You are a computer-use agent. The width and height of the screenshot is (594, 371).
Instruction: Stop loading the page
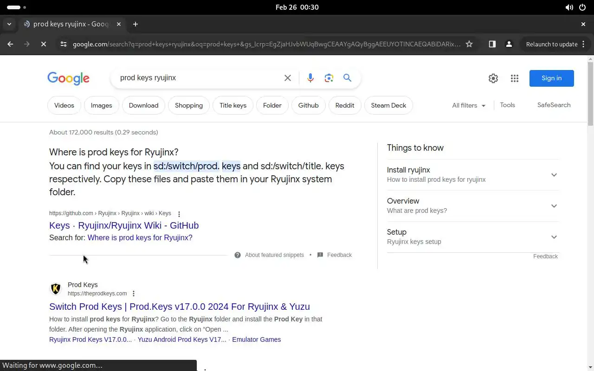[x=43, y=44]
